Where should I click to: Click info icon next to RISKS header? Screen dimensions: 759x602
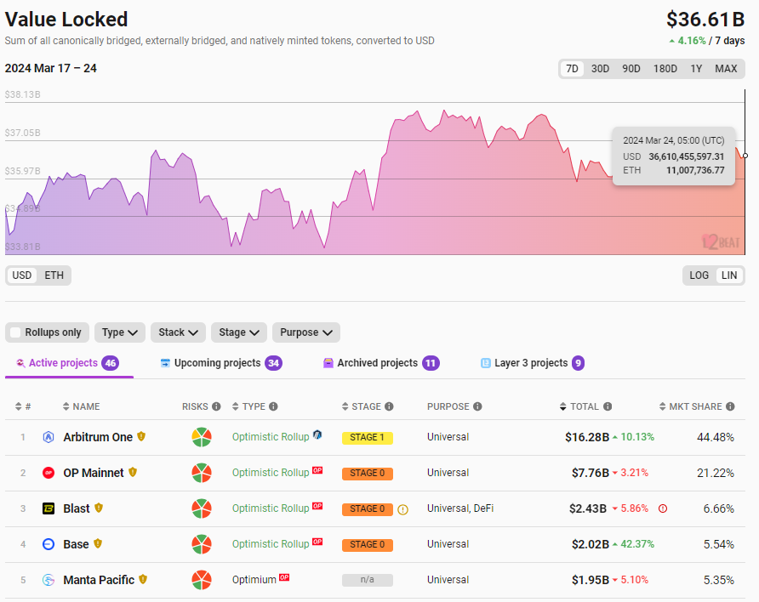coord(216,406)
